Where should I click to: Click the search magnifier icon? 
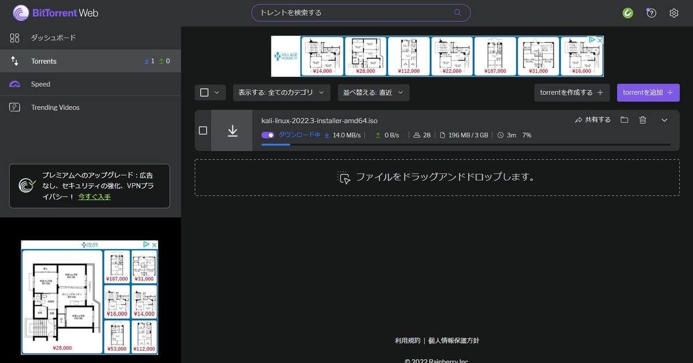(458, 13)
